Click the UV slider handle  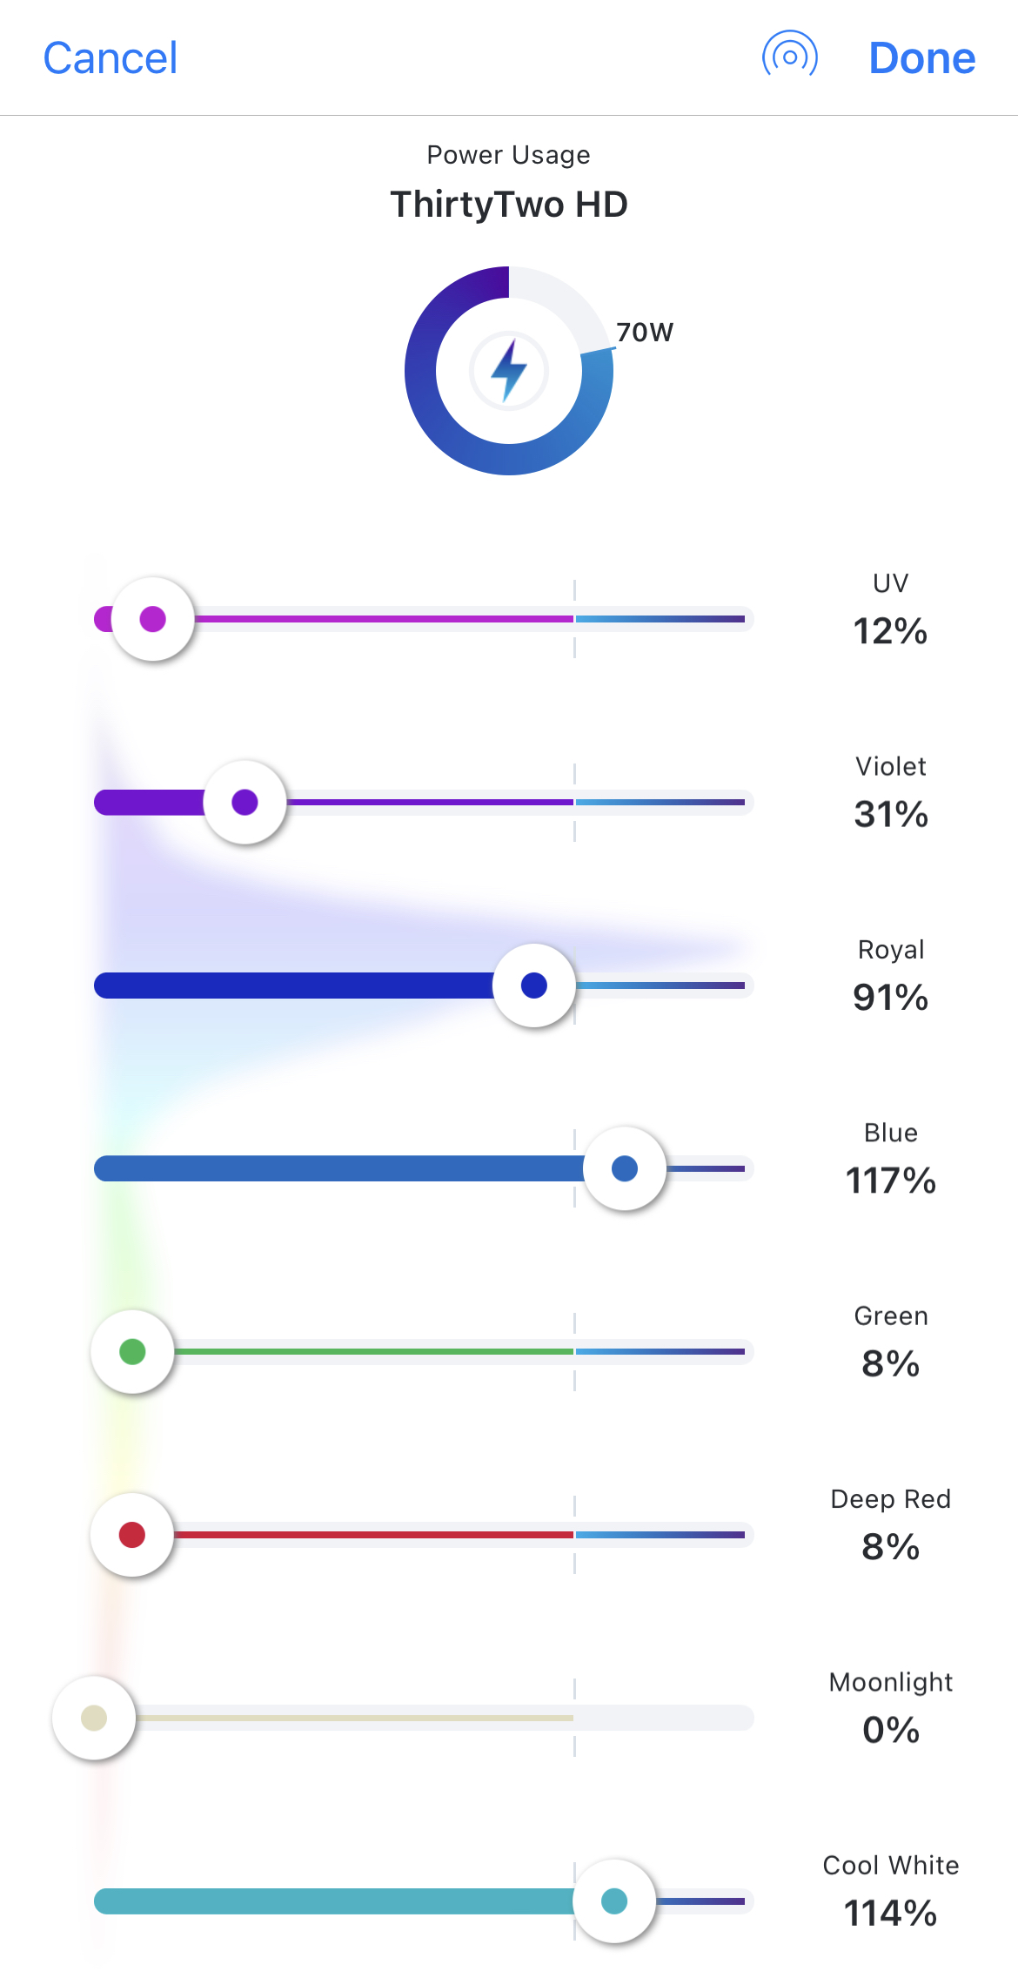(153, 619)
